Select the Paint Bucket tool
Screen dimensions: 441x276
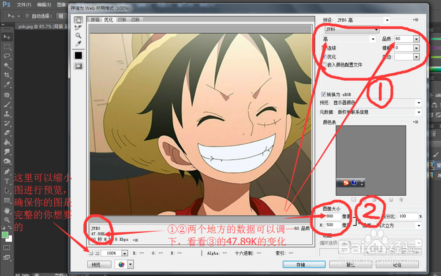(x=7, y=142)
